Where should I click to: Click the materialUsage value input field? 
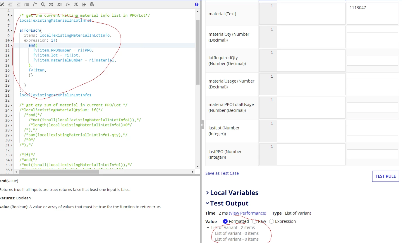click(x=372, y=84)
